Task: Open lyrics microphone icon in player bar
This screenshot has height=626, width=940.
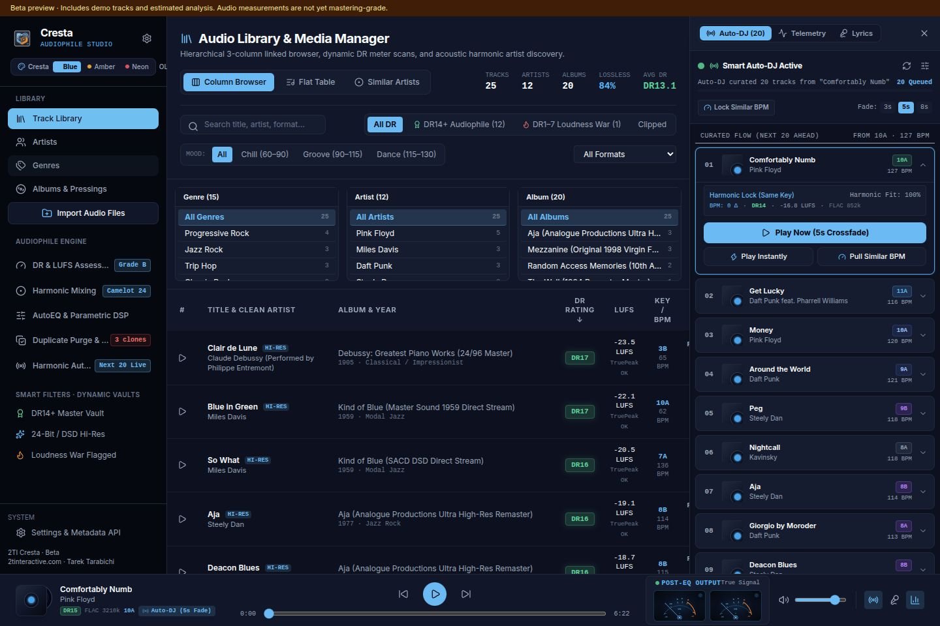Action: coord(894,600)
